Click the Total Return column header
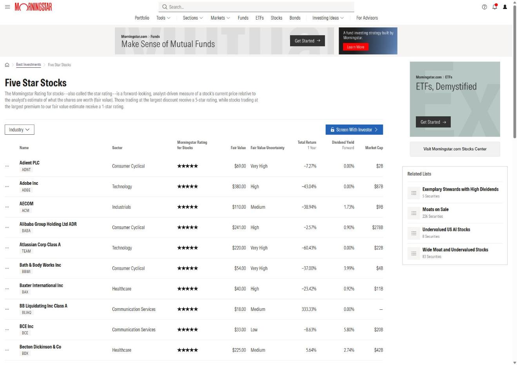Image resolution: width=517 pixels, height=365 pixels. 307,145
